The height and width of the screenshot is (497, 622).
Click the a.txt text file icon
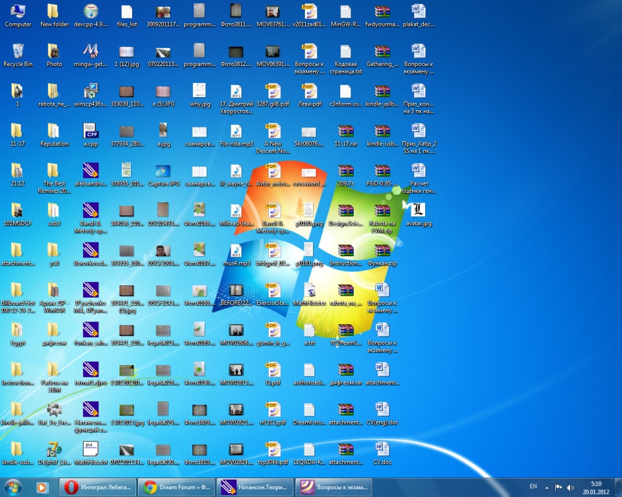310,334
